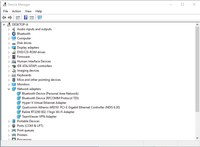Screen dimensions: 200x147
Task: Click the Bluetooth category icon
Action: 14,34
